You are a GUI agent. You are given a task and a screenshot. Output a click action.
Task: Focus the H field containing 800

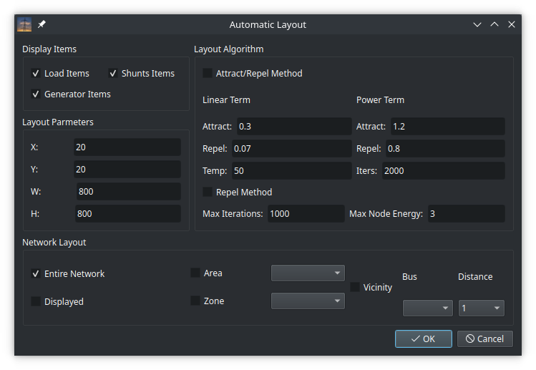pos(128,214)
